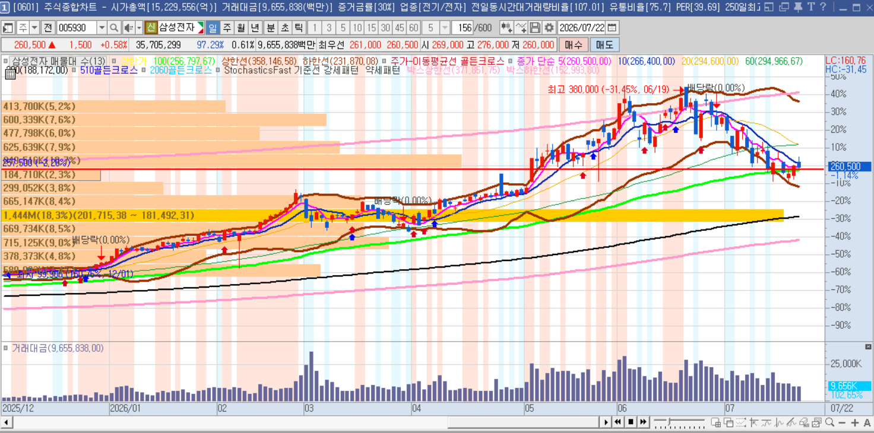Click the 전 button beside the code field
Image resolution: width=874 pixels, height=433 pixels.
coord(48,28)
